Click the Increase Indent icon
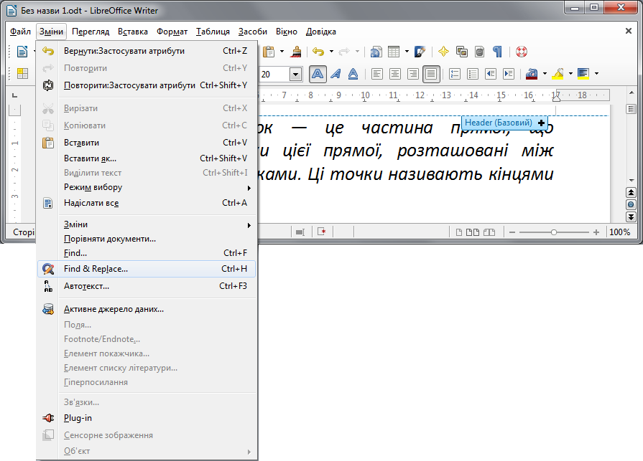This screenshot has width=643, height=461. 509,74
